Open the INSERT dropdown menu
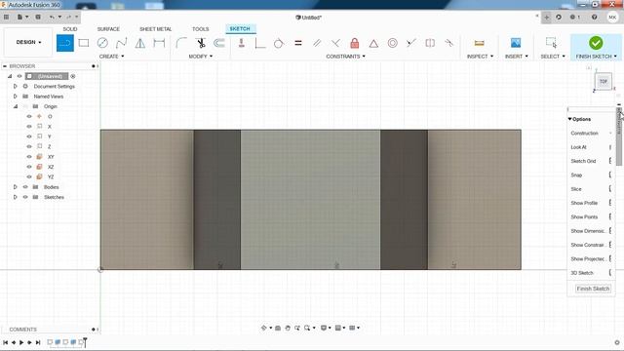The width and height of the screenshot is (624, 351). [x=517, y=57]
